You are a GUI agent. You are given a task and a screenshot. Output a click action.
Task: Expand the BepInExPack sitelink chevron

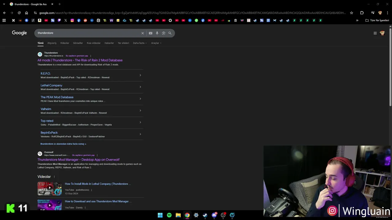pos(140,134)
